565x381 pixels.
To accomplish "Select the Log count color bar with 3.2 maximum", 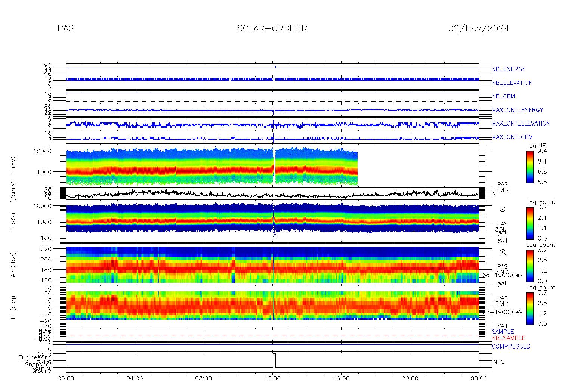I will (530, 223).
